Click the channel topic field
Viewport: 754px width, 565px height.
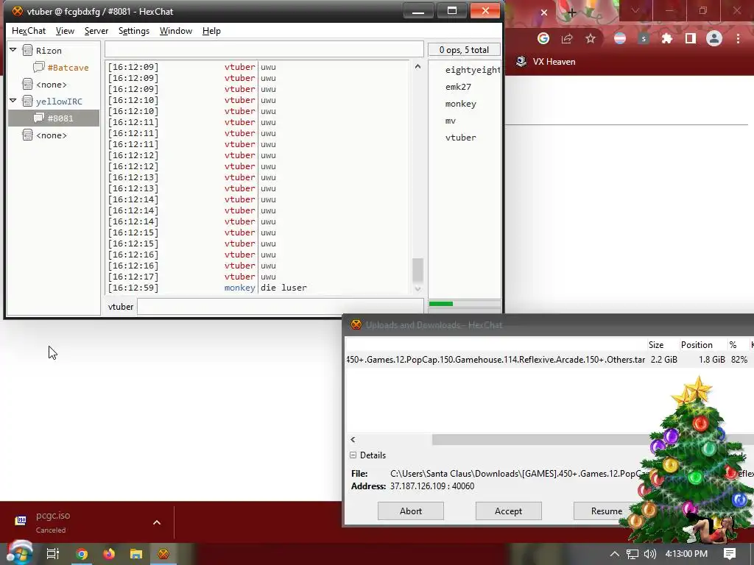click(264, 49)
